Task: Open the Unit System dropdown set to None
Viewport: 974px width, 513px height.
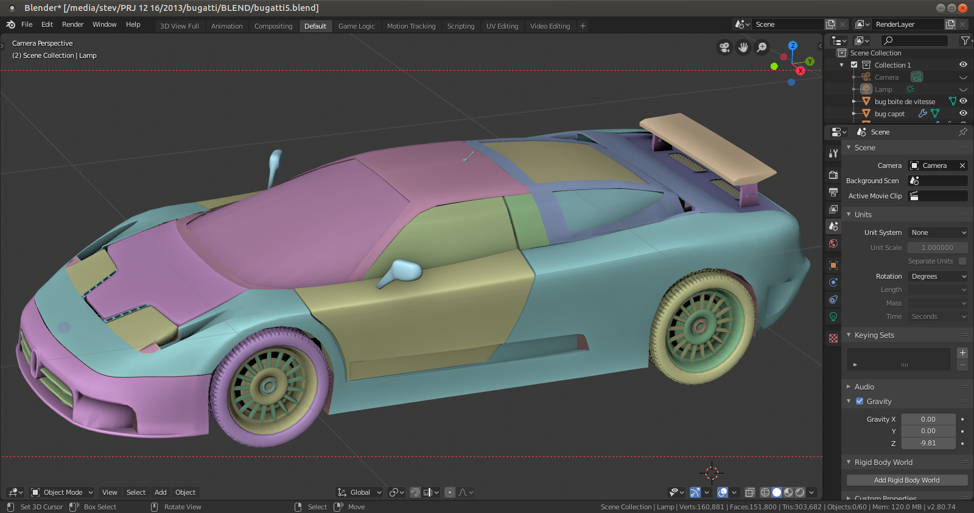Action: pyautogui.click(x=937, y=232)
